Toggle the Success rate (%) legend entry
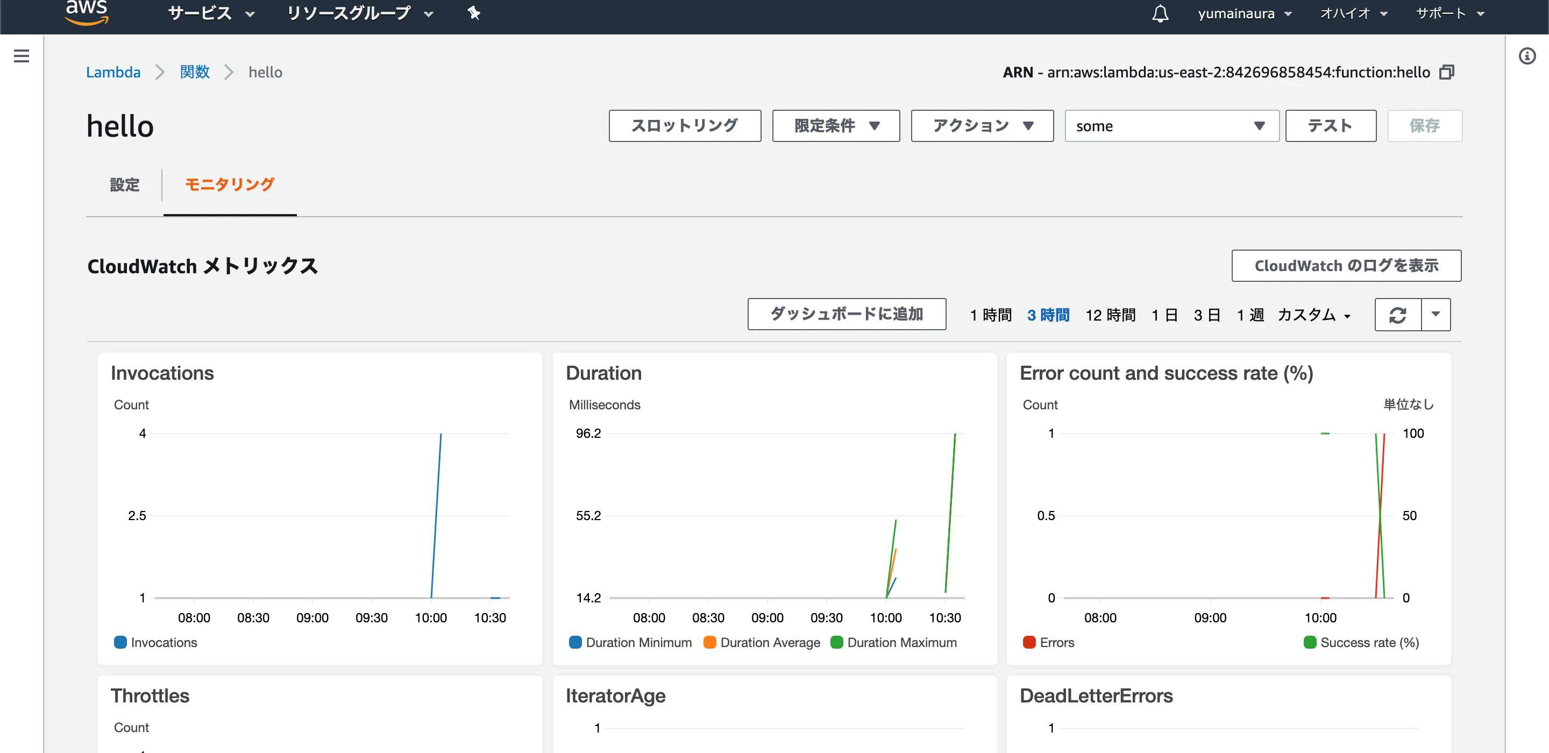 point(1361,642)
